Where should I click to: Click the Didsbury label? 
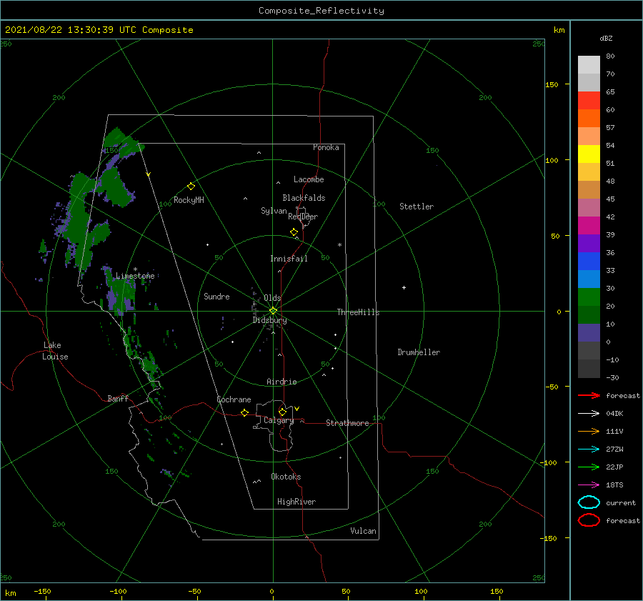[270, 320]
